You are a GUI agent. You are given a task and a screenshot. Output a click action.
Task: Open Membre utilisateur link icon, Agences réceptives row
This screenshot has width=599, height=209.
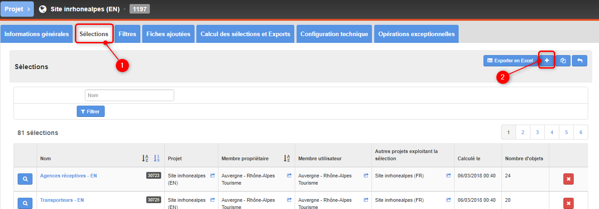(366, 176)
